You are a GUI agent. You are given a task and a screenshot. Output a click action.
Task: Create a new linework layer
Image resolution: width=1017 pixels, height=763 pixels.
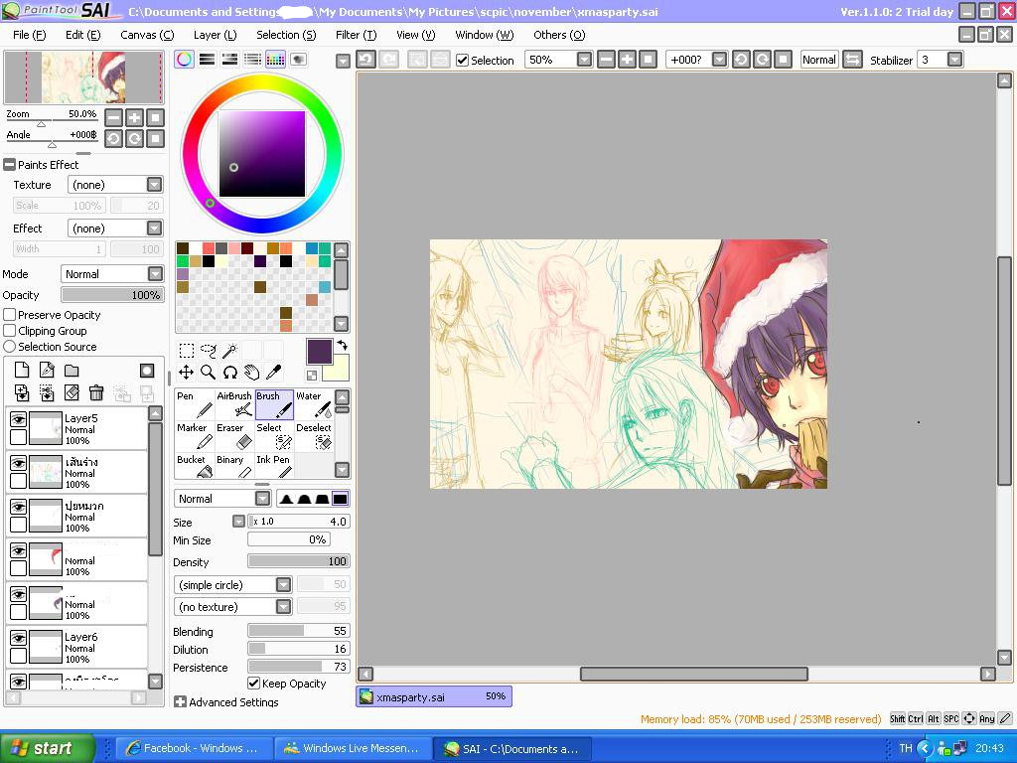click(x=47, y=370)
